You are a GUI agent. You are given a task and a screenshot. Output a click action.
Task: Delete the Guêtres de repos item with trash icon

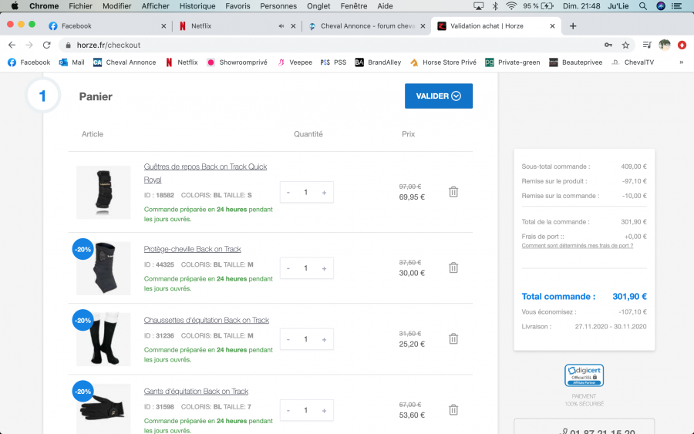(x=453, y=192)
